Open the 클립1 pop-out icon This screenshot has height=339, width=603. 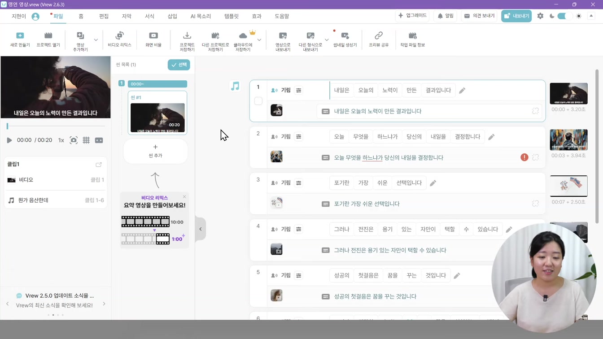click(99, 164)
